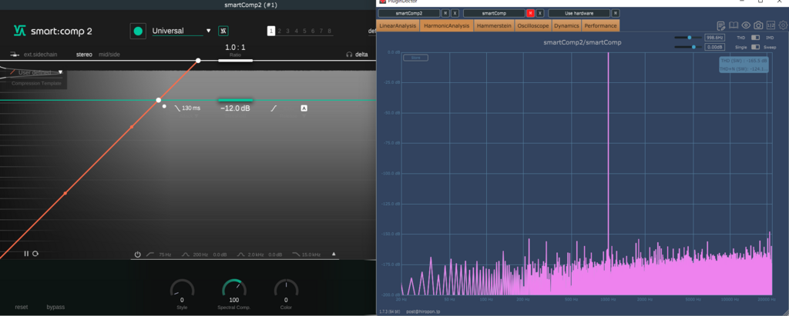This screenshot has height=316, width=789.
Task: Switch to the Dynamics tab
Action: click(566, 25)
